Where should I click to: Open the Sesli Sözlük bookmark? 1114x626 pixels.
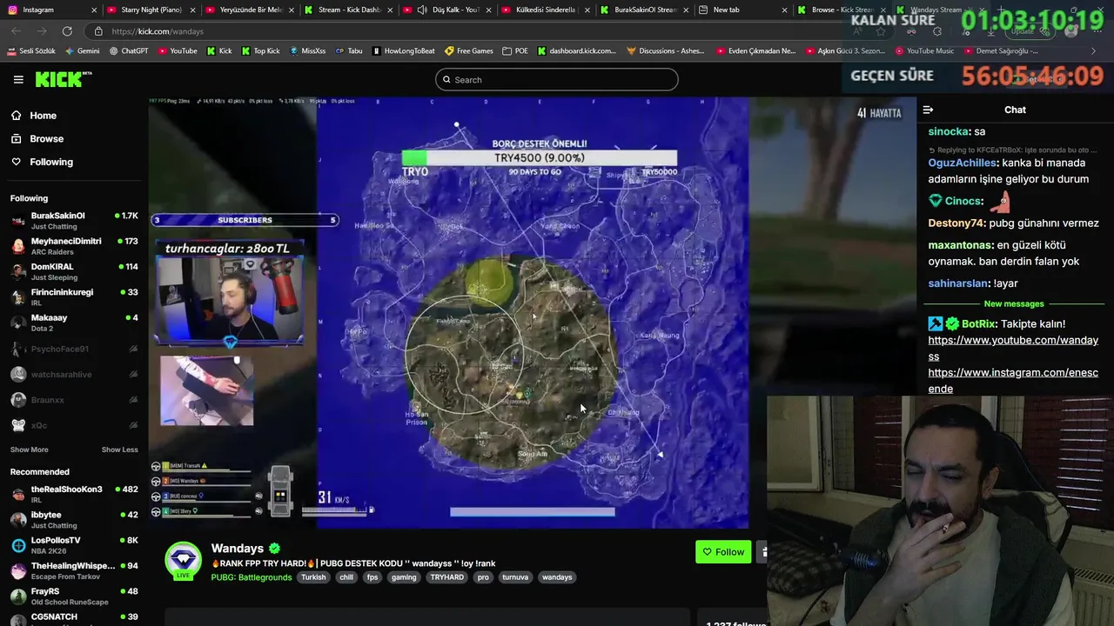coord(30,50)
